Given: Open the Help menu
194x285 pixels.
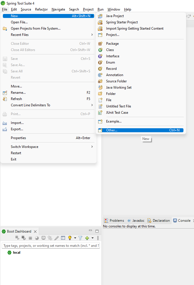Looking at the screenshot, I should coord(128,9).
